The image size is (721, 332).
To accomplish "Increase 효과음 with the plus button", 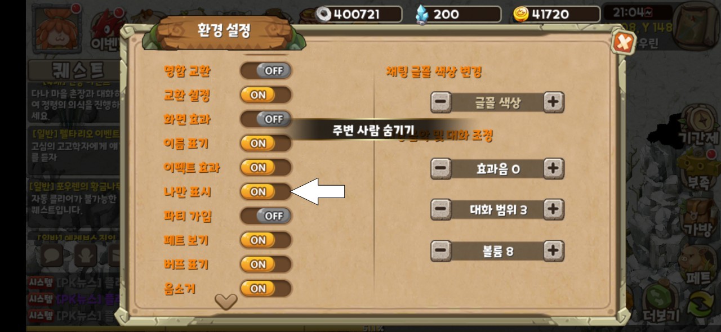I will (x=554, y=168).
